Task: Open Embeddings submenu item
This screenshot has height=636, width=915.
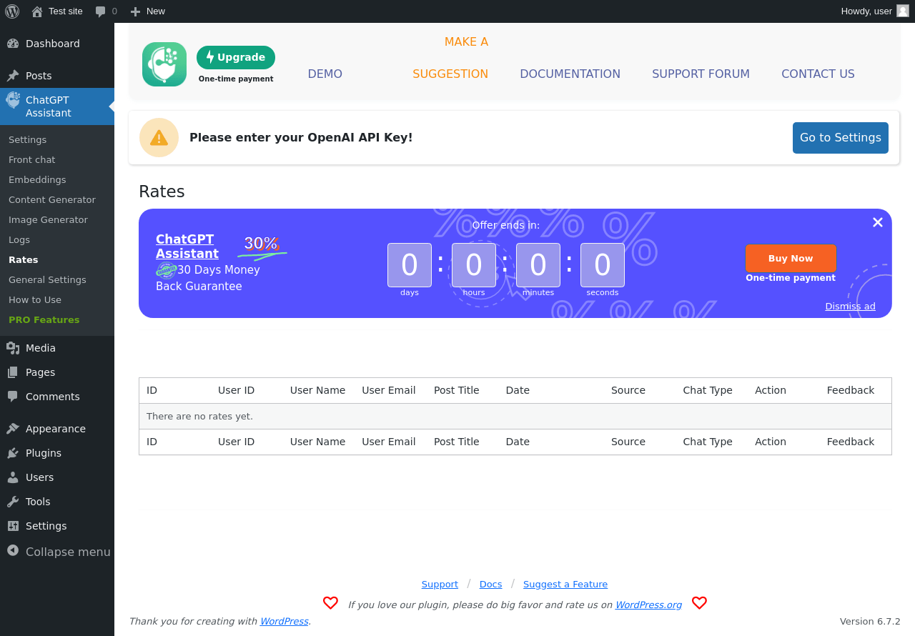Action: click(37, 180)
